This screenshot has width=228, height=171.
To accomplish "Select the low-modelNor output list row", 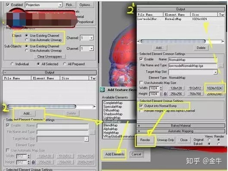I will point(180,19).
